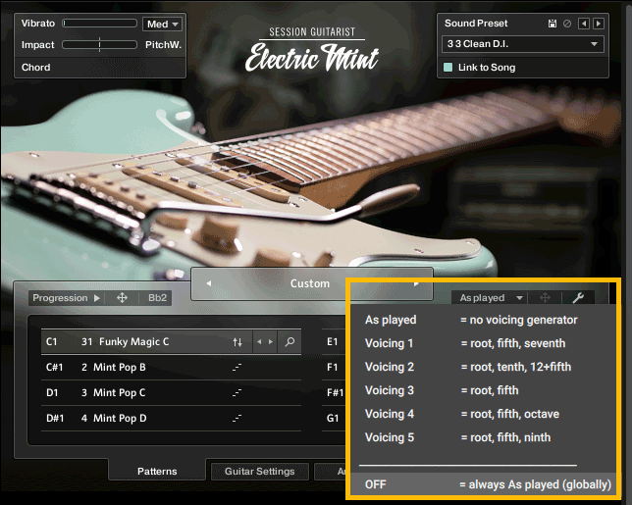Switch to the Guitar Settings tab
This screenshot has width=632, height=505.
tap(259, 472)
